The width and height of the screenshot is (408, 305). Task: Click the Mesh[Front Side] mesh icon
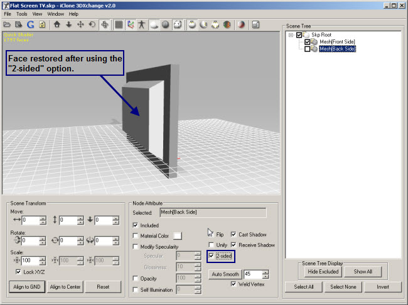point(314,41)
